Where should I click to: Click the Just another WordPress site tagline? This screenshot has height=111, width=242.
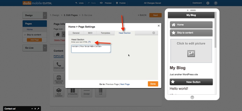[184, 74]
